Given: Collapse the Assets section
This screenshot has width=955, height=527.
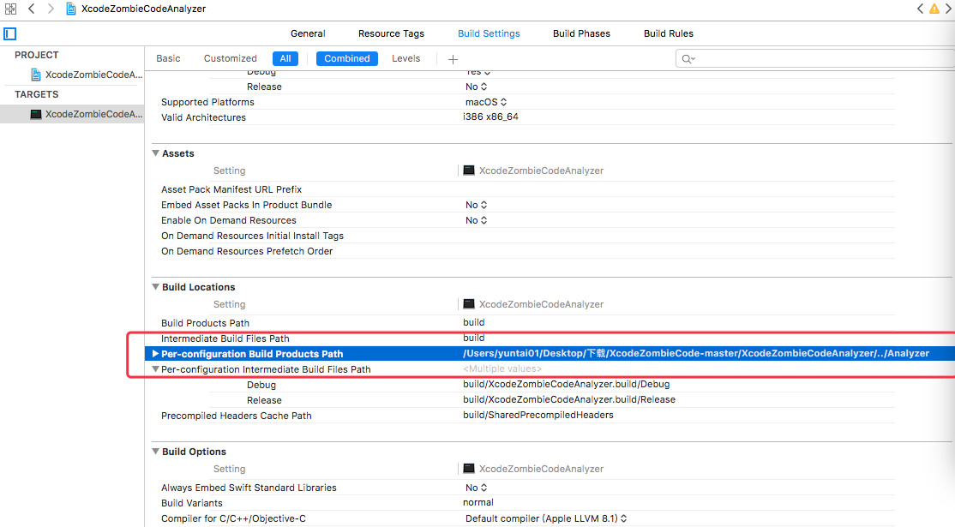Looking at the screenshot, I should (x=155, y=153).
